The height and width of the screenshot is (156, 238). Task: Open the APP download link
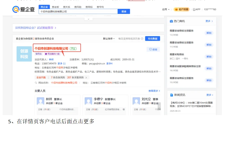[196, 10]
